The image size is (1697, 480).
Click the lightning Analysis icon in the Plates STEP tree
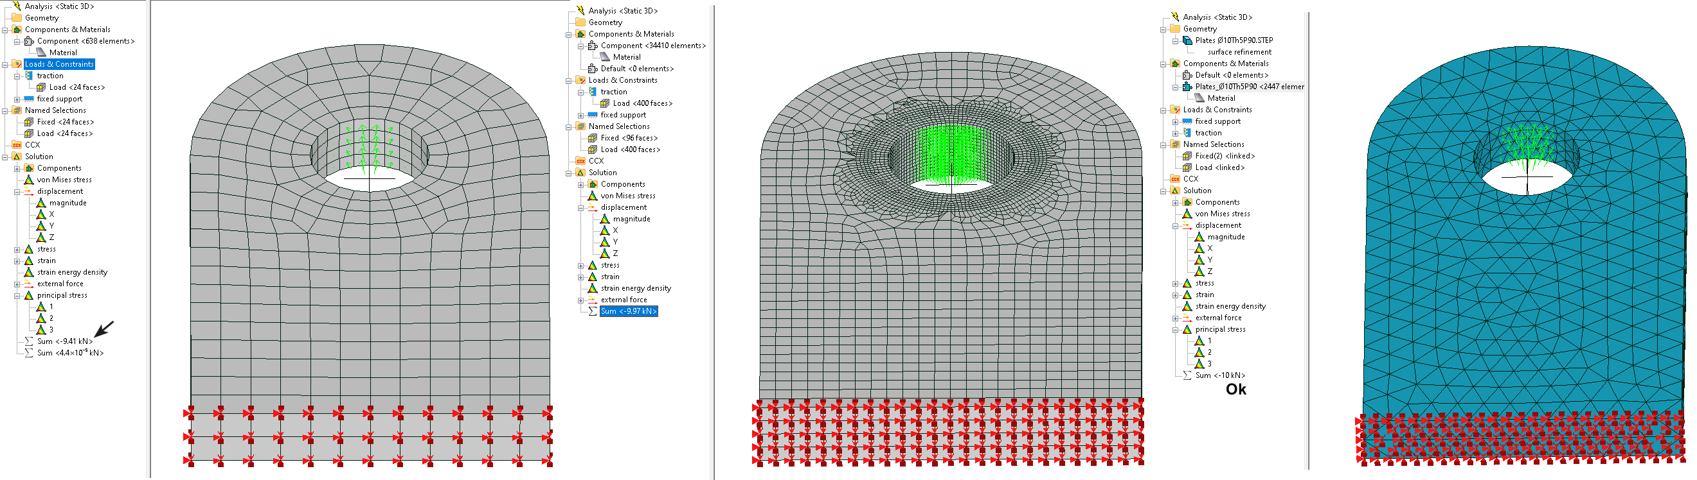click(1175, 17)
